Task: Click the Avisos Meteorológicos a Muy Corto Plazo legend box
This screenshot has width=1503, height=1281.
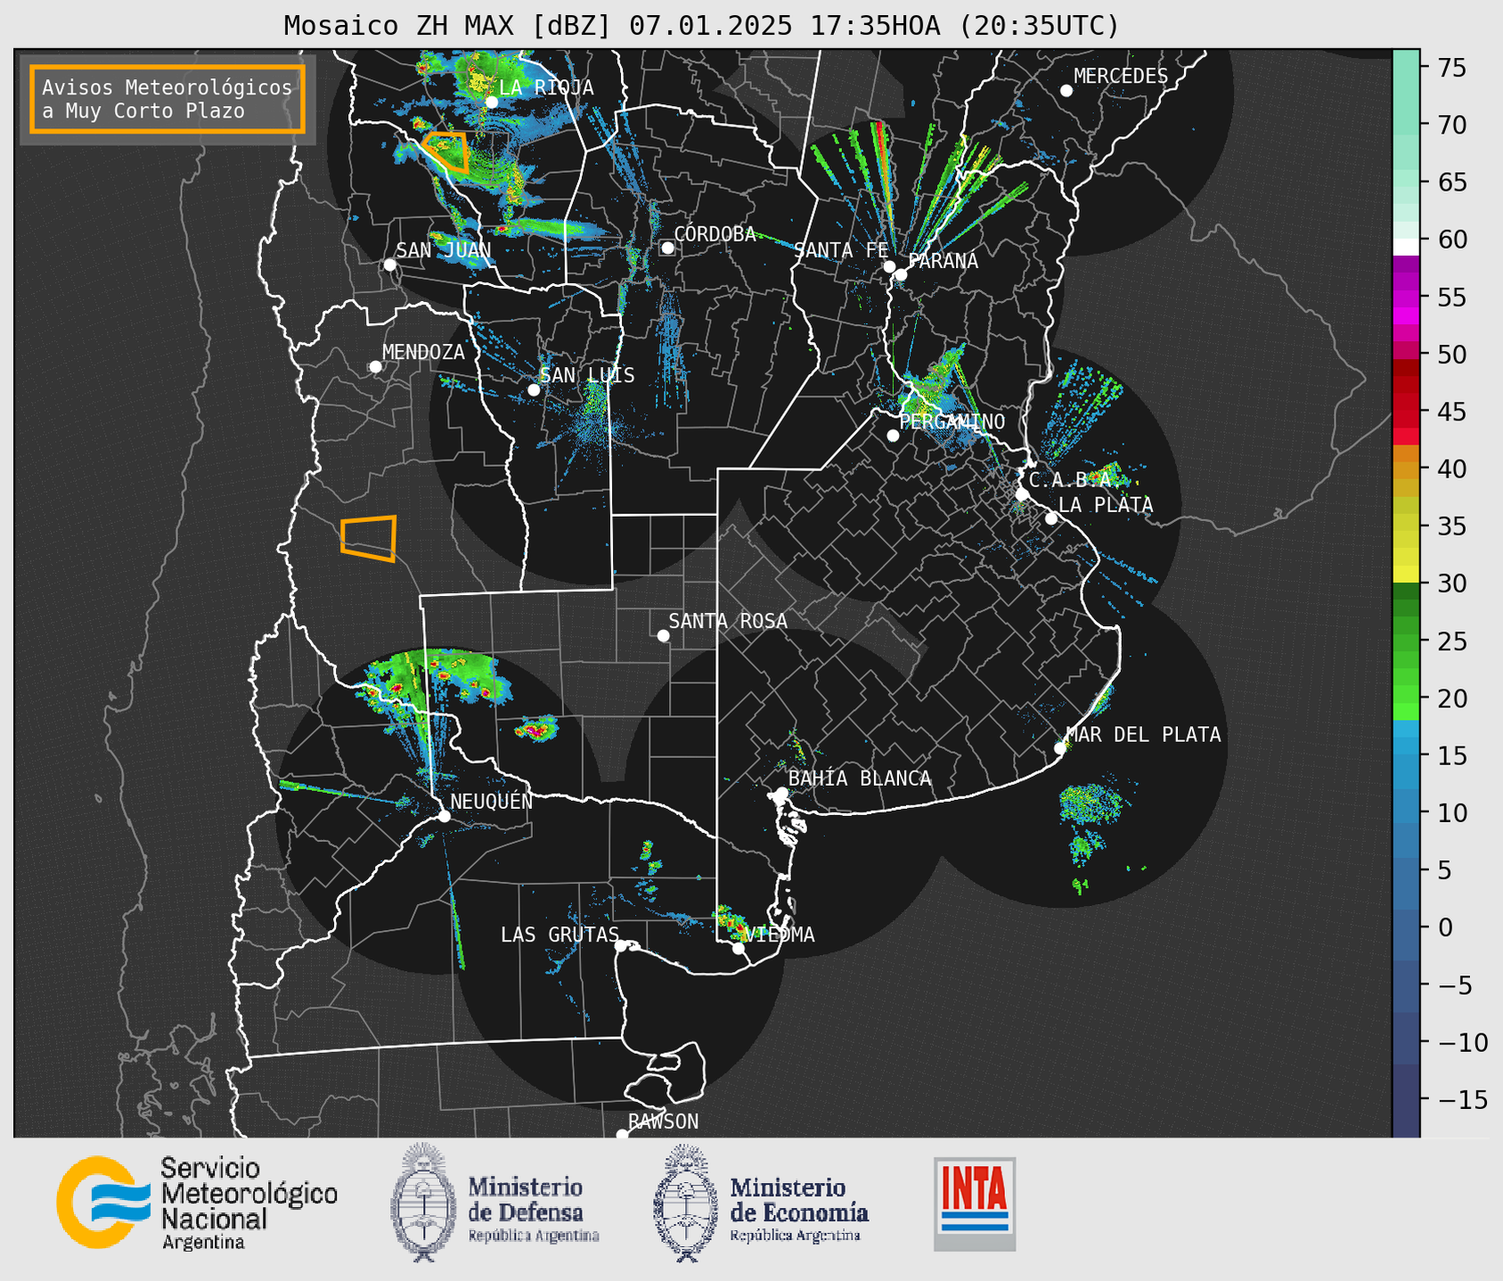Action: pos(167,99)
